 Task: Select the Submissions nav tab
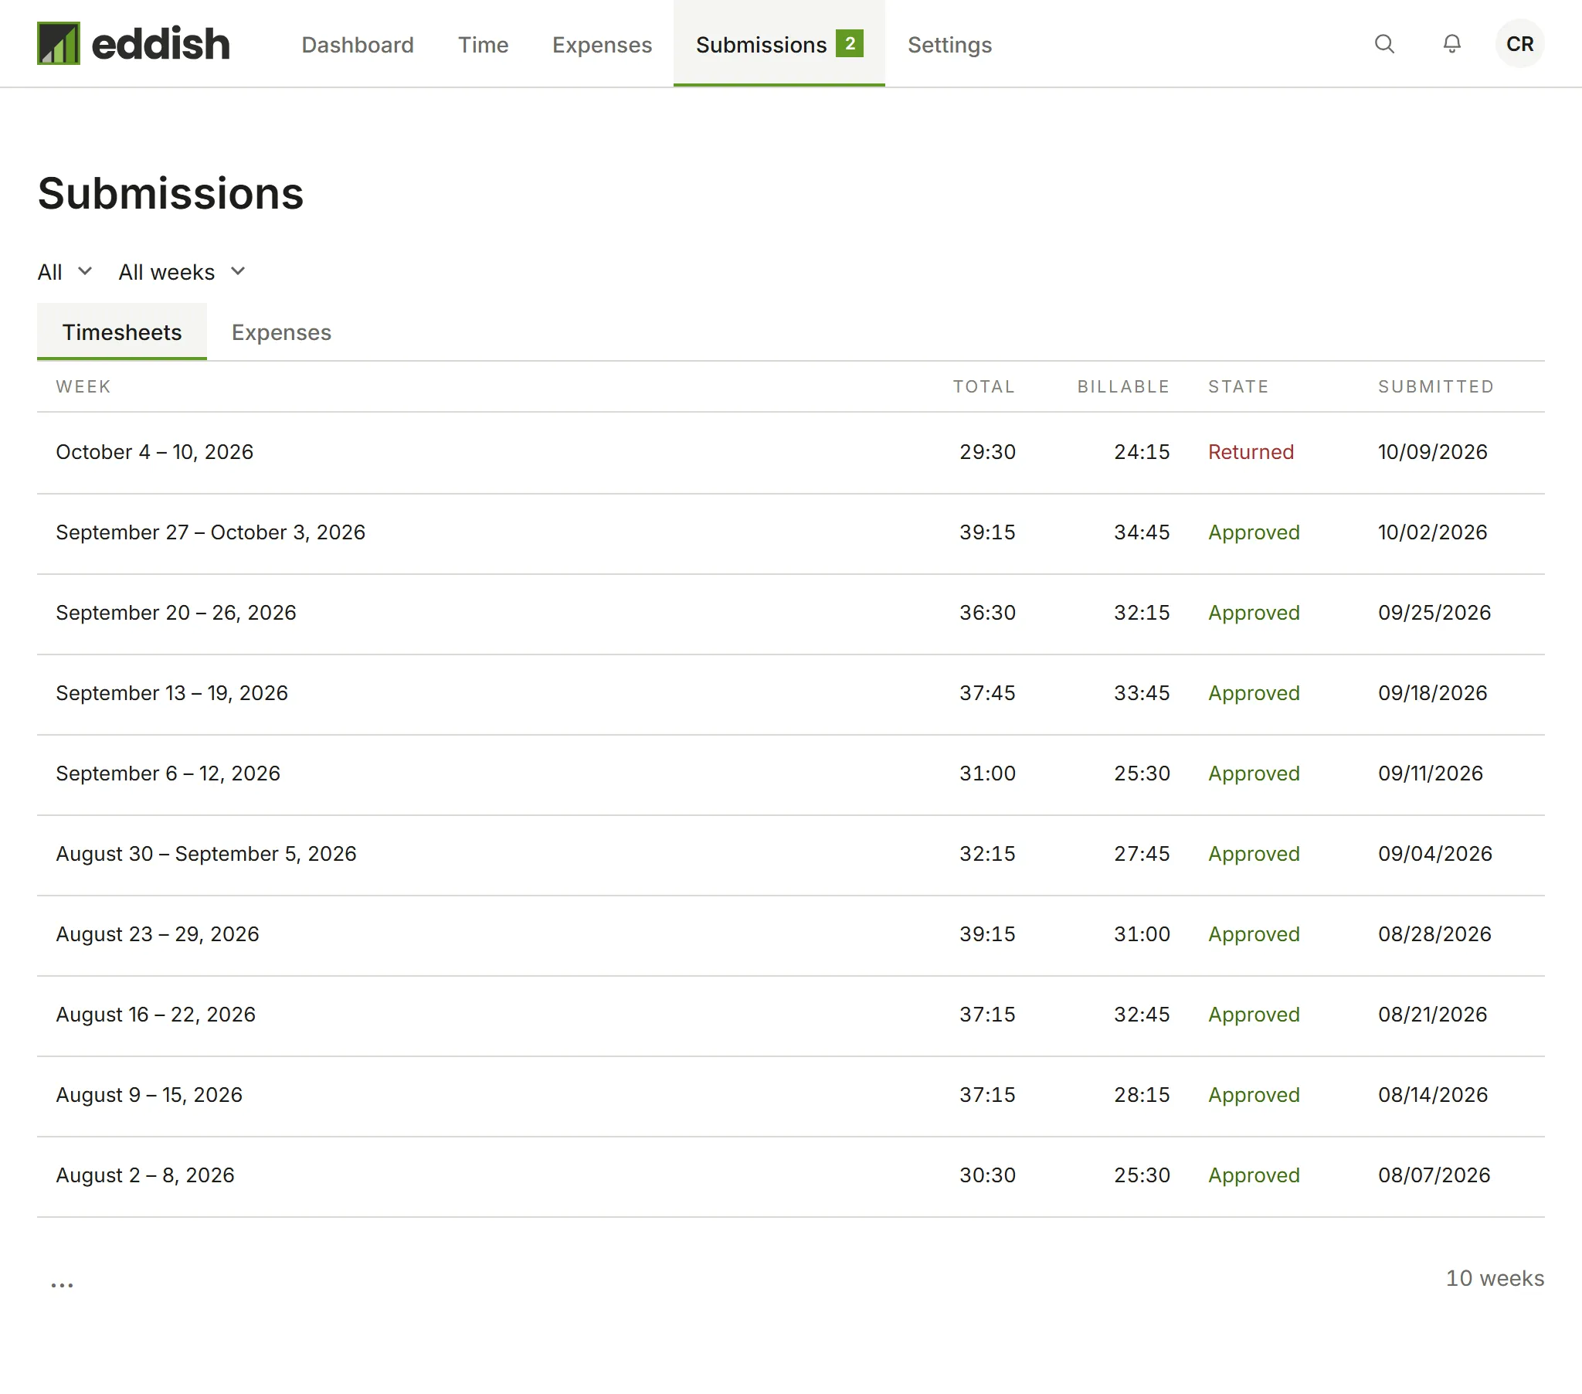[779, 43]
